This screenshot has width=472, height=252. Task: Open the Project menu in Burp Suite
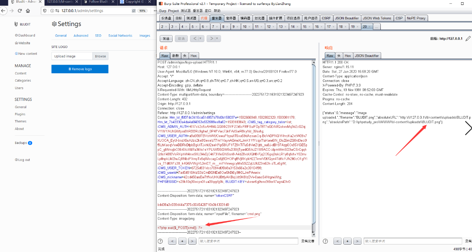coord(173,11)
